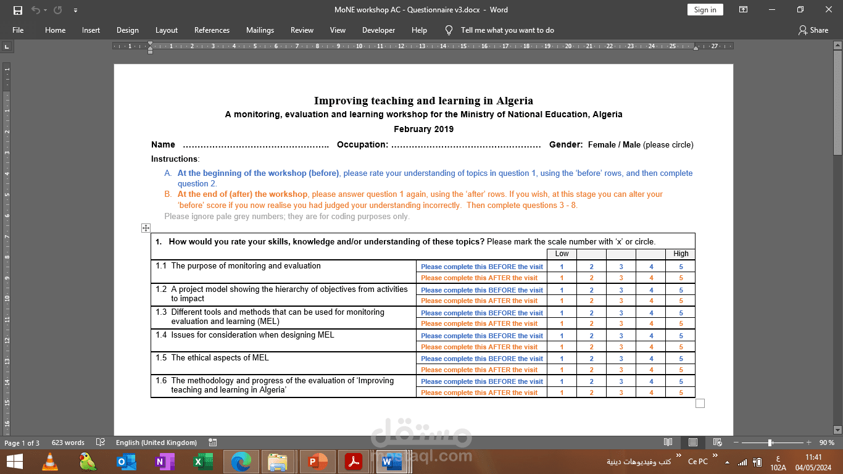Open the Insert ribbon tab
The image size is (843, 474).
[91, 30]
